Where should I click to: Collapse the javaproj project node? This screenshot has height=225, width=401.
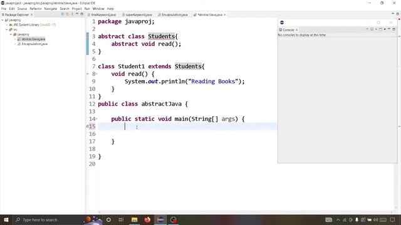[3, 20]
